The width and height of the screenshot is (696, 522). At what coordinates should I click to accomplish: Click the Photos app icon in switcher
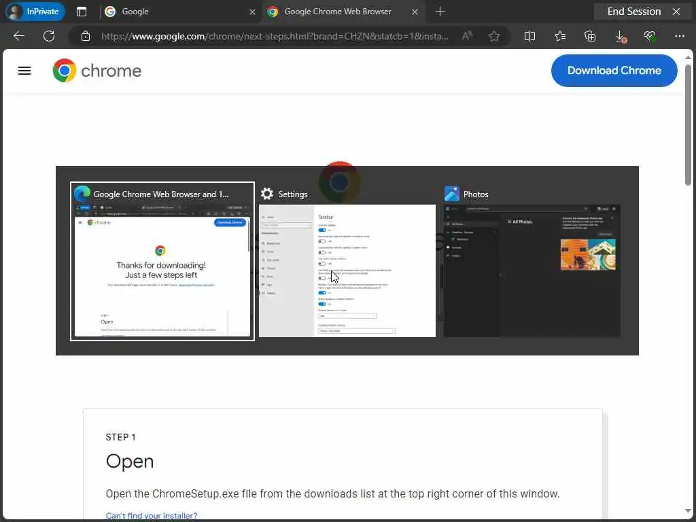click(x=452, y=194)
